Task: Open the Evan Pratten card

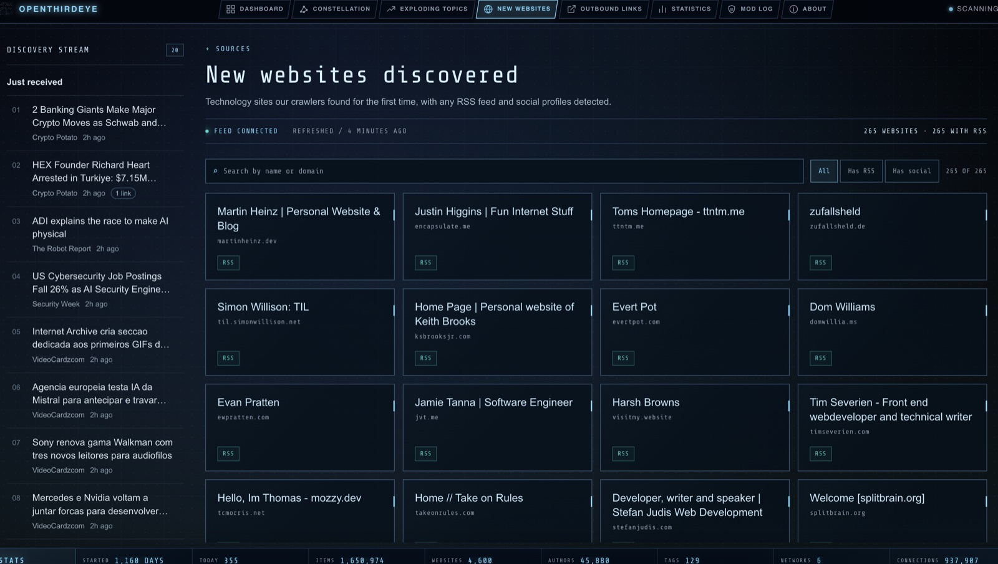Action: pyautogui.click(x=300, y=427)
